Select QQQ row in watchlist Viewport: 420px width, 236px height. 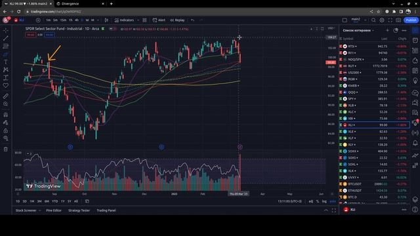[374, 92]
